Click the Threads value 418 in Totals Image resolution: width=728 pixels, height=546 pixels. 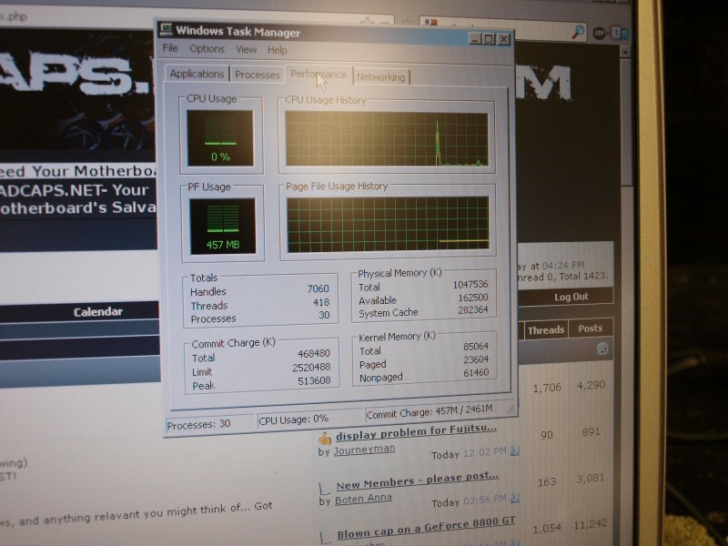click(321, 302)
